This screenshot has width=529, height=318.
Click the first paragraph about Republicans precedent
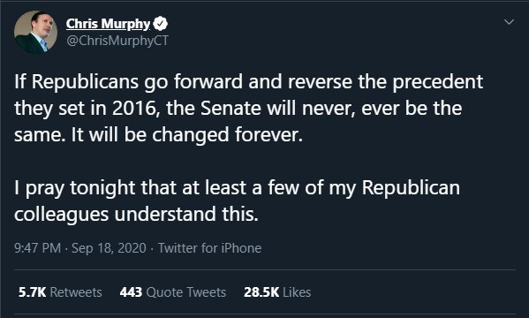(249, 109)
